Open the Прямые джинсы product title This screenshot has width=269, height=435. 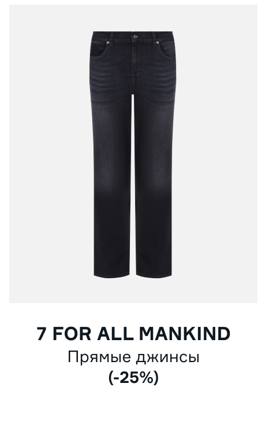point(133,357)
